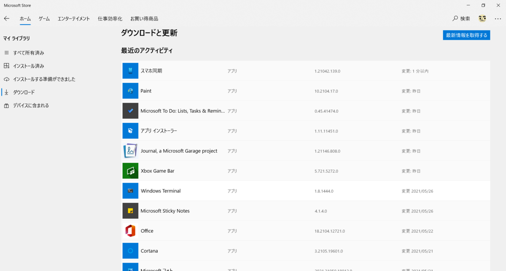The width and height of the screenshot is (506, 271).
Task: Click the Microsoft Sticky Notes icon
Action: [x=130, y=211]
